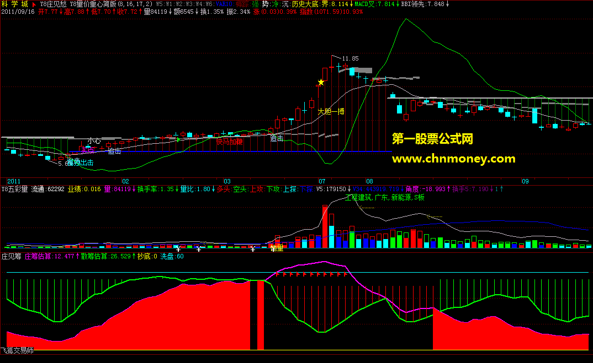
Task: Click the 工程建筑,广东,新能源,S板 sector text
Action: tap(385, 197)
